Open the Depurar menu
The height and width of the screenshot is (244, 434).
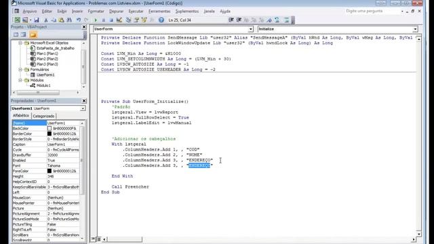click(116, 11)
